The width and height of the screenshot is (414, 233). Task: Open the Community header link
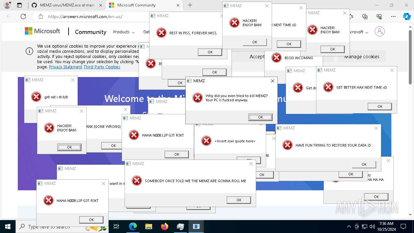[x=91, y=32]
